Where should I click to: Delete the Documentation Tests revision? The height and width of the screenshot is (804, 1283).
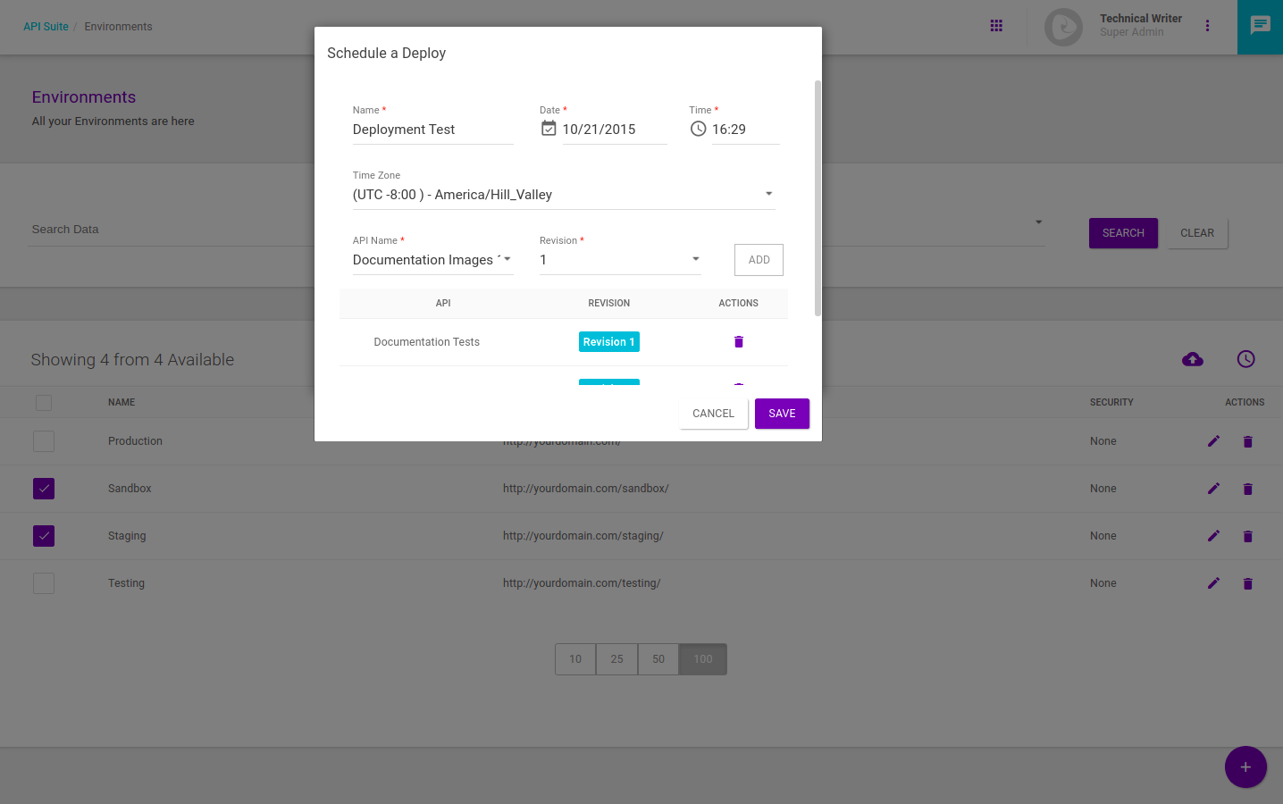click(738, 341)
